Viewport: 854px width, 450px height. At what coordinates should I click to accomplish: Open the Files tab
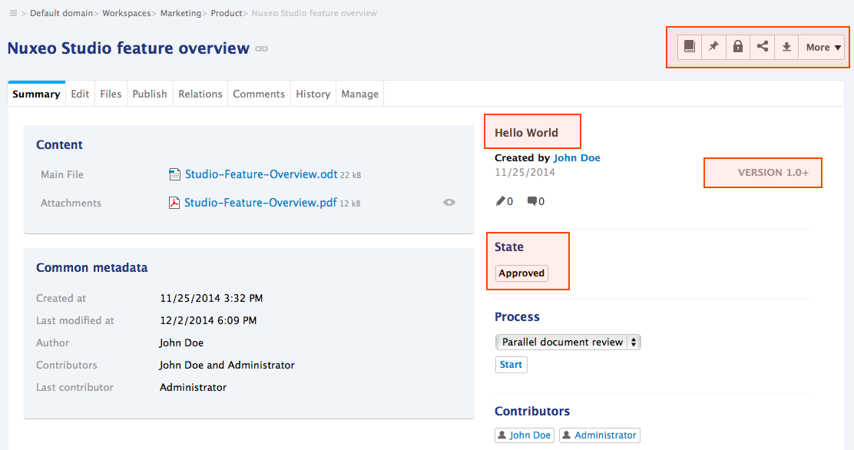111,94
